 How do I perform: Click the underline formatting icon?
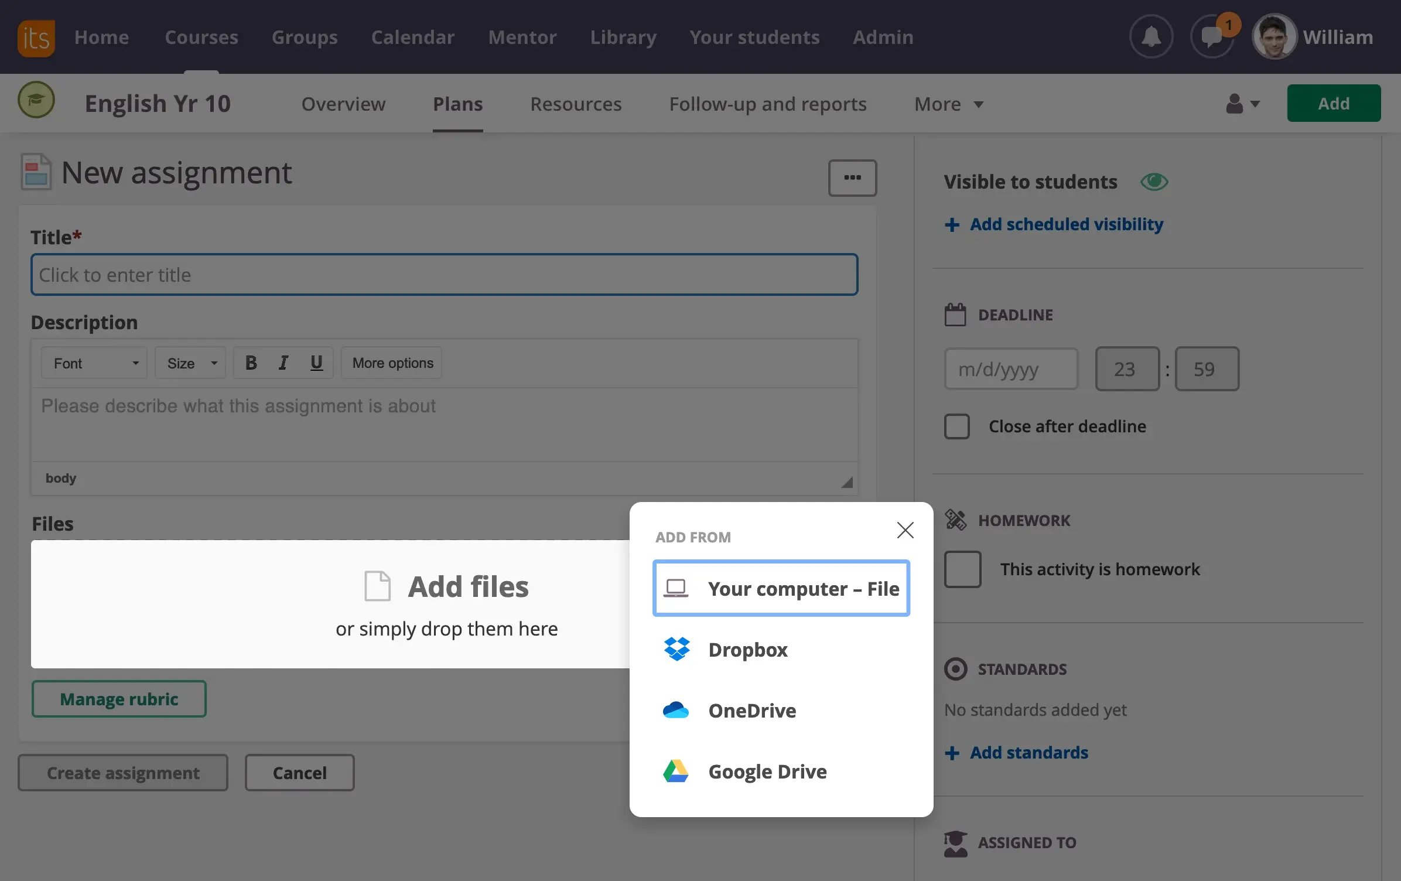[x=316, y=363]
